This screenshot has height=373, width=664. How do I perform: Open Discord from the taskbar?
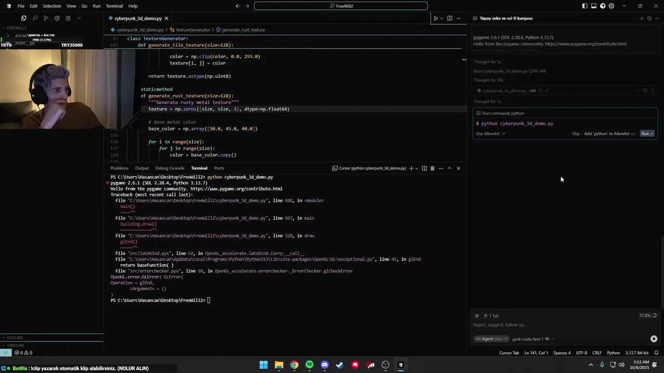[x=325, y=365]
